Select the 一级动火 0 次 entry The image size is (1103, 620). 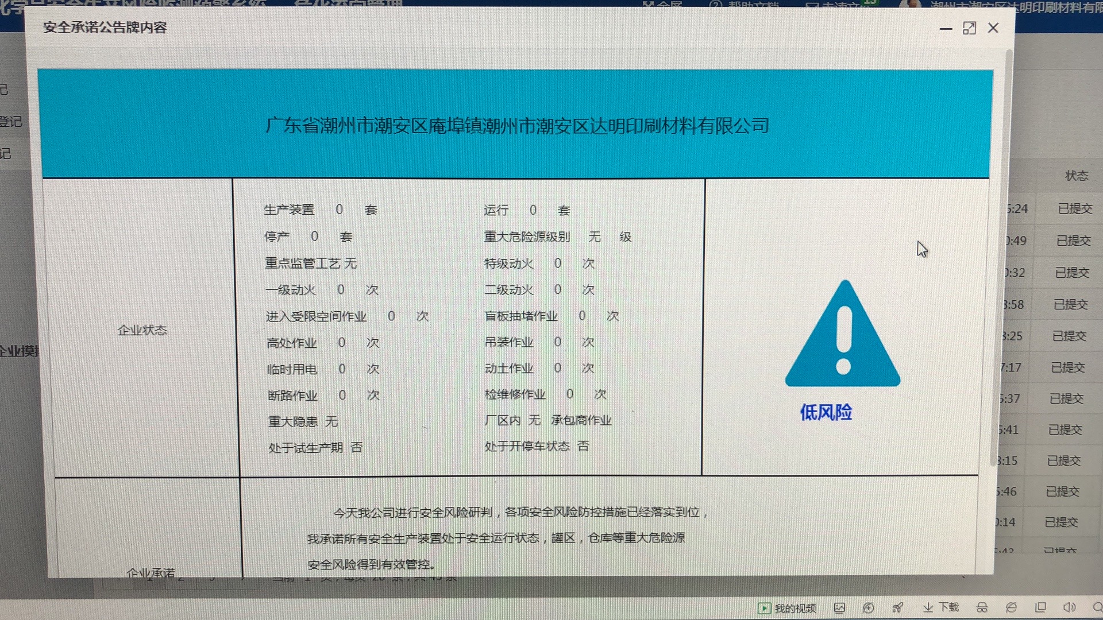click(322, 290)
